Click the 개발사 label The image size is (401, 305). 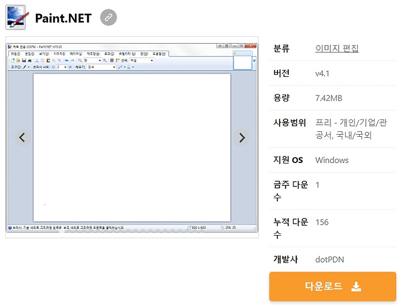286,259
